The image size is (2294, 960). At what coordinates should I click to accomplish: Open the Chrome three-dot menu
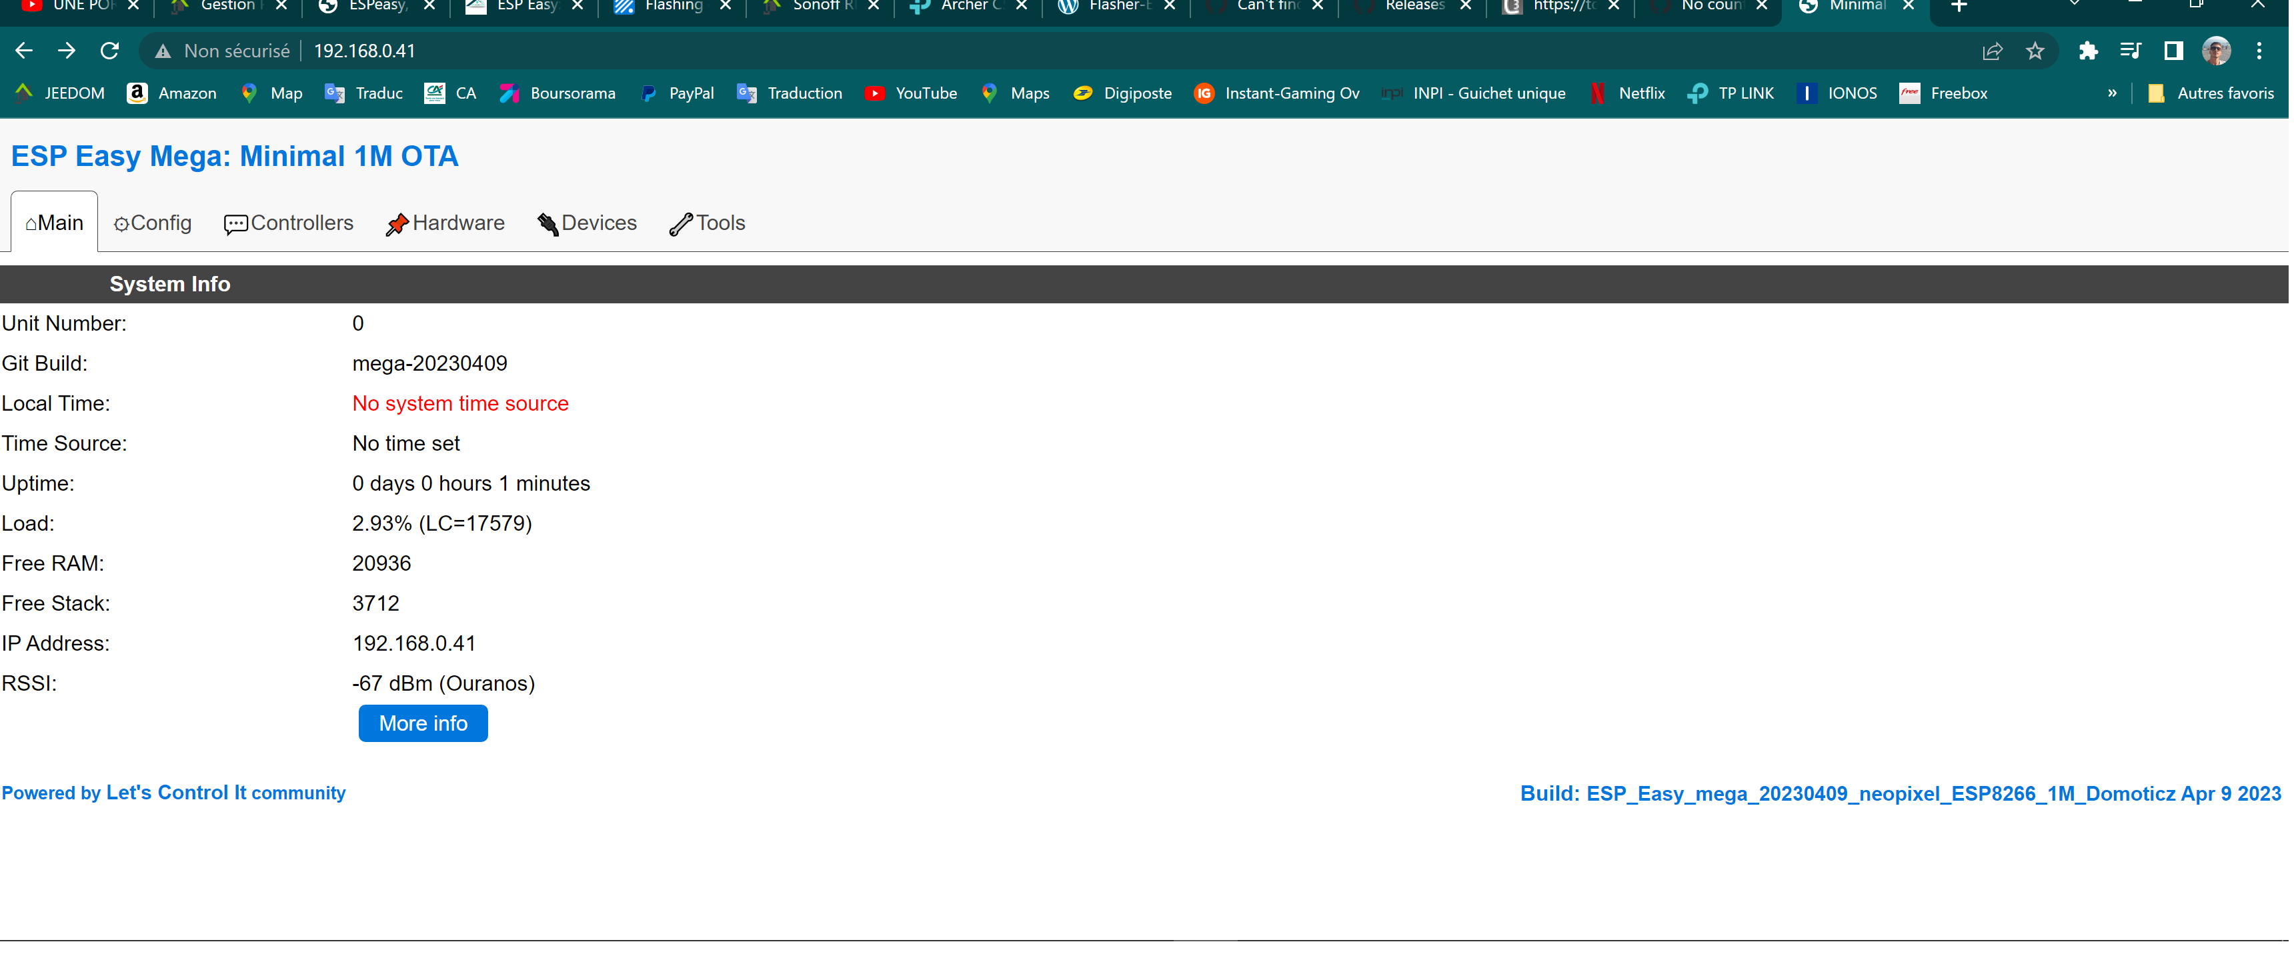tap(2260, 51)
